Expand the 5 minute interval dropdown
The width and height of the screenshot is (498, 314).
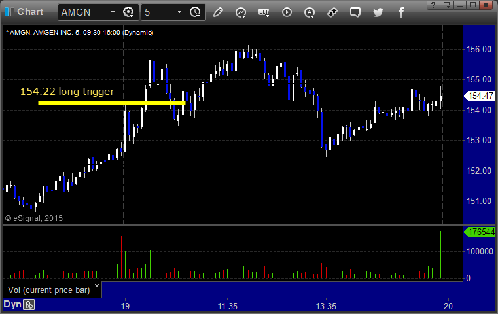pos(179,12)
